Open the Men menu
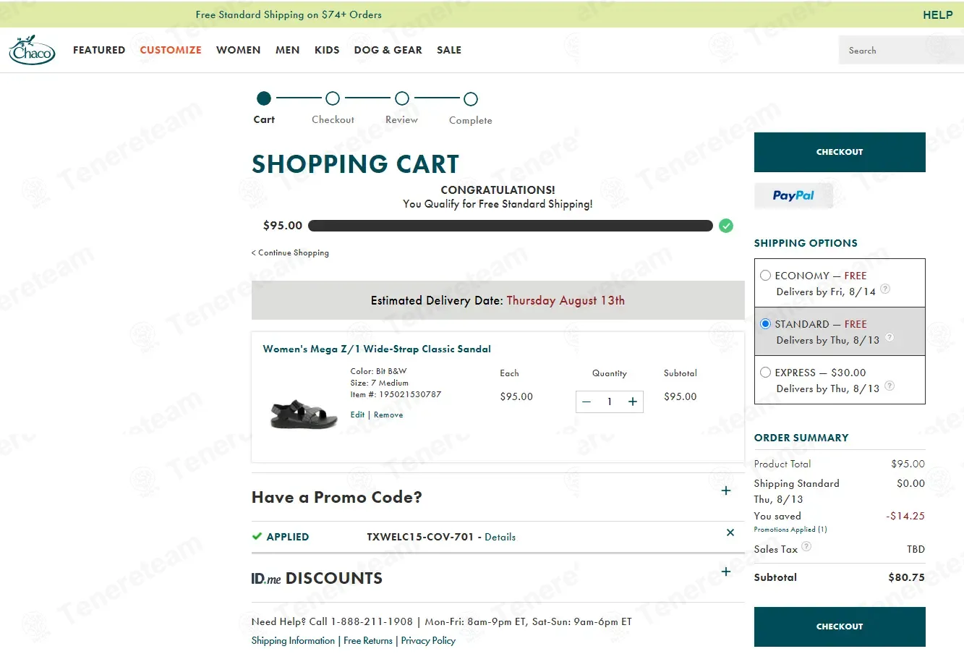The width and height of the screenshot is (964, 654). coord(288,50)
